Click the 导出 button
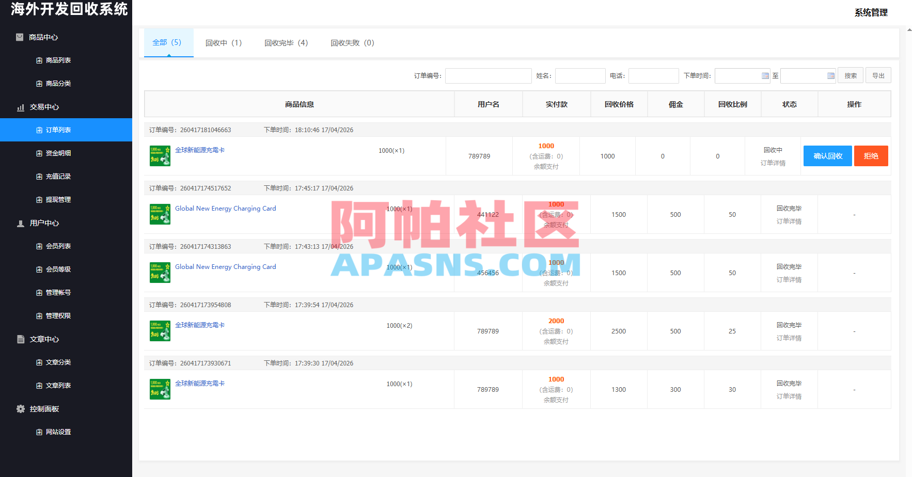Image resolution: width=912 pixels, height=477 pixels. [878, 76]
